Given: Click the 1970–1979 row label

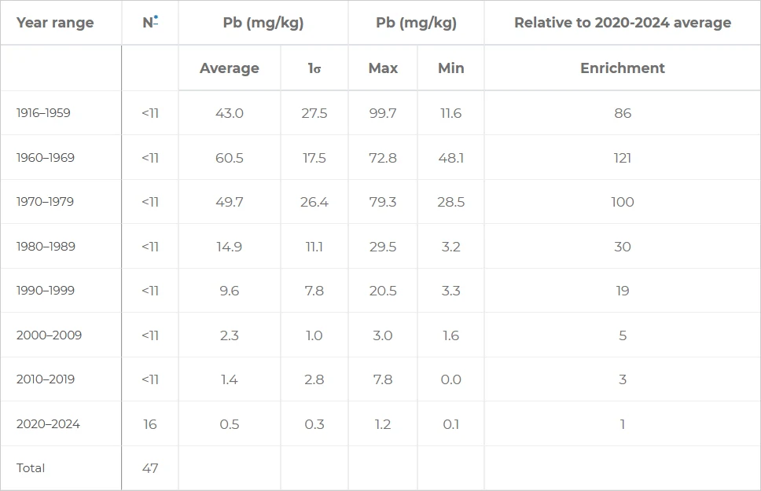Looking at the screenshot, I should point(45,202).
